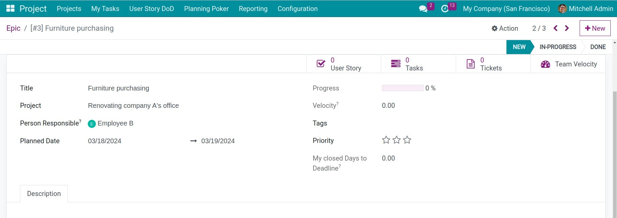The height and width of the screenshot is (218, 617).
Task: Click the Progress bar
Action: (x=403, y=88)
